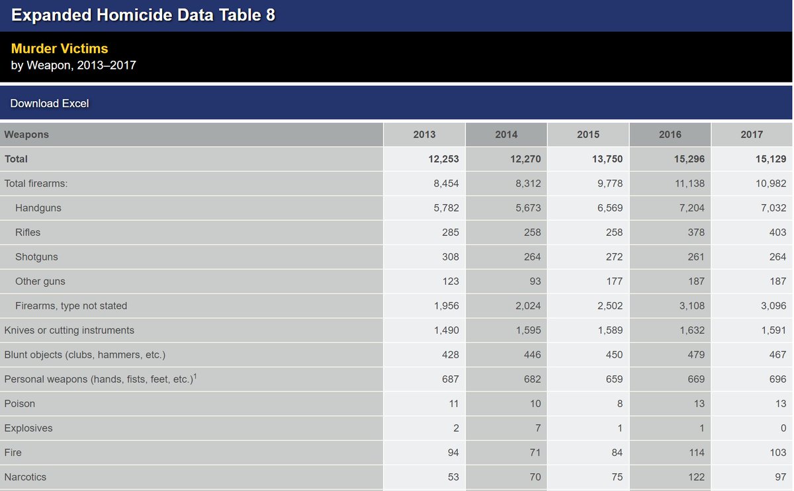Click shotguns value 272
The image size is (794, 491).
click(615, 256)
